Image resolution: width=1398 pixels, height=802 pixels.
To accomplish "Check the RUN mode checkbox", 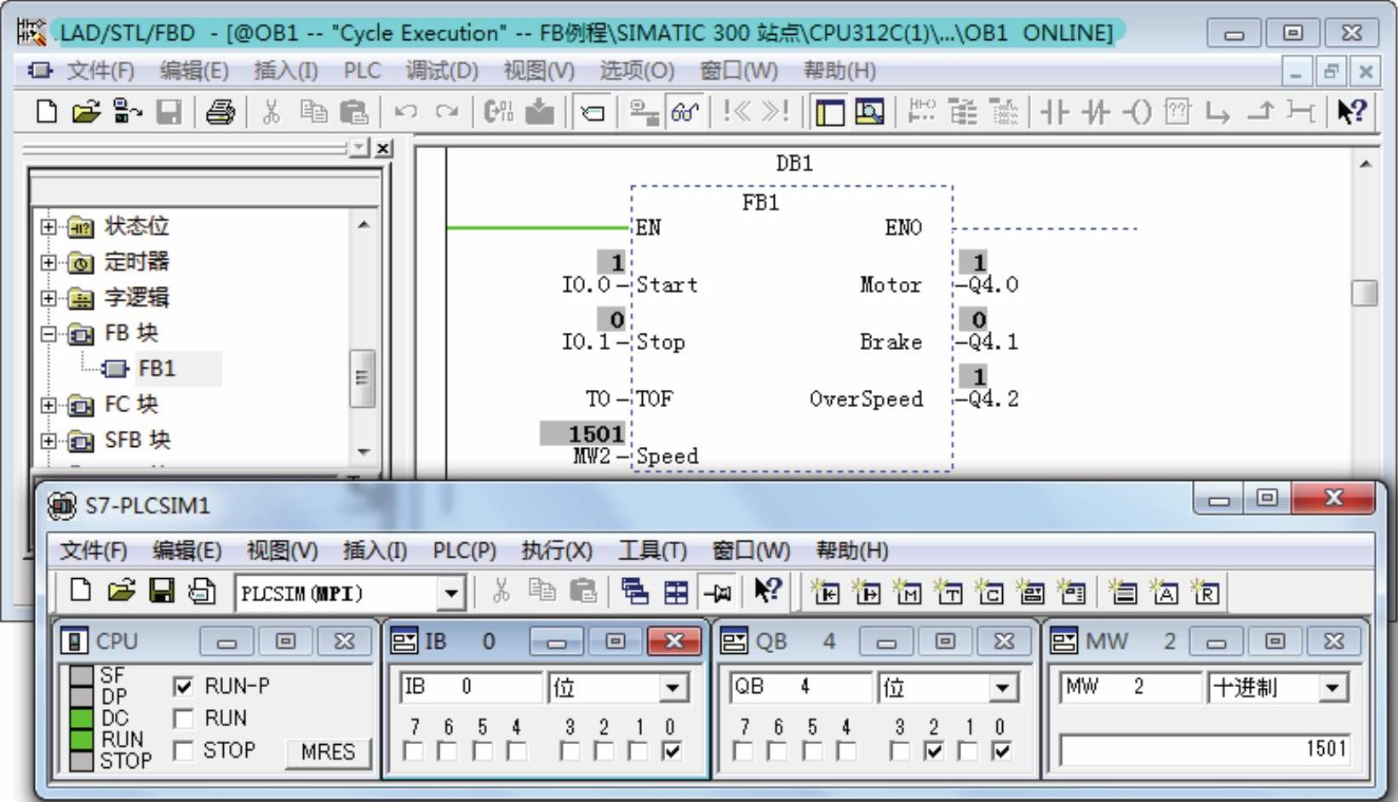I will coord(183,719).
